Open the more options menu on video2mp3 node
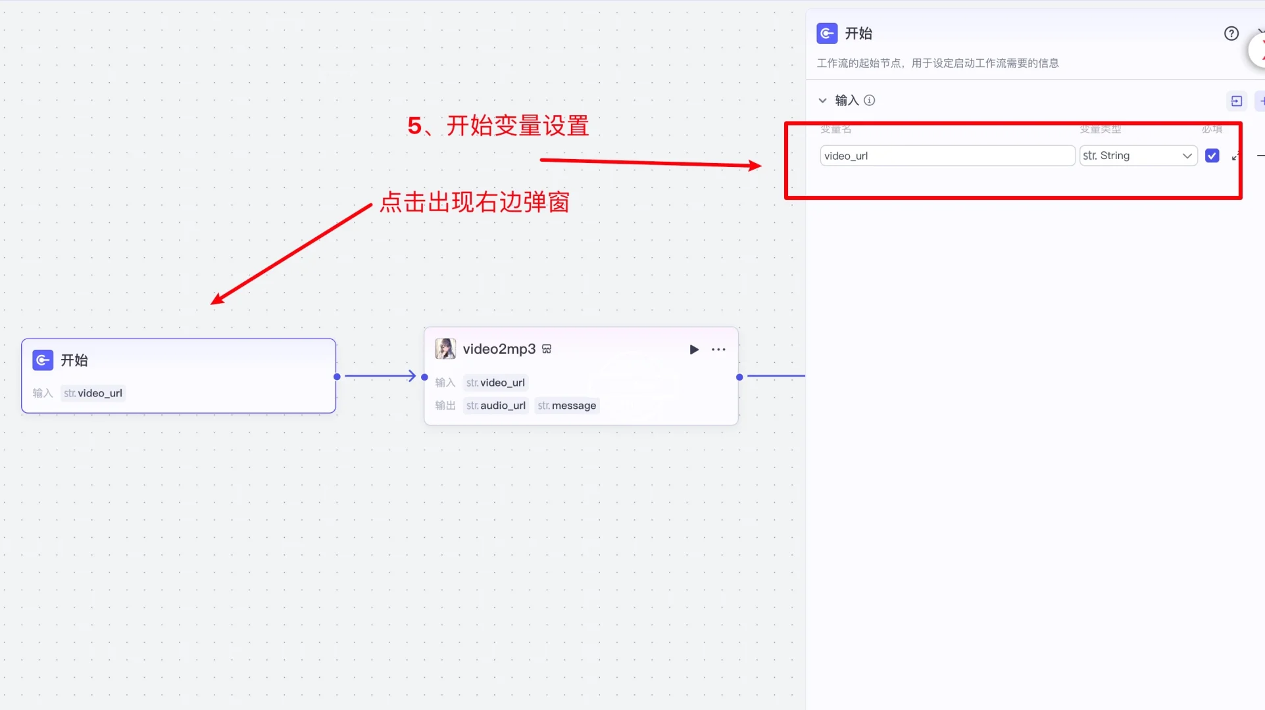The width and height of the screenshot is (1265, 710). click(718, 349)
